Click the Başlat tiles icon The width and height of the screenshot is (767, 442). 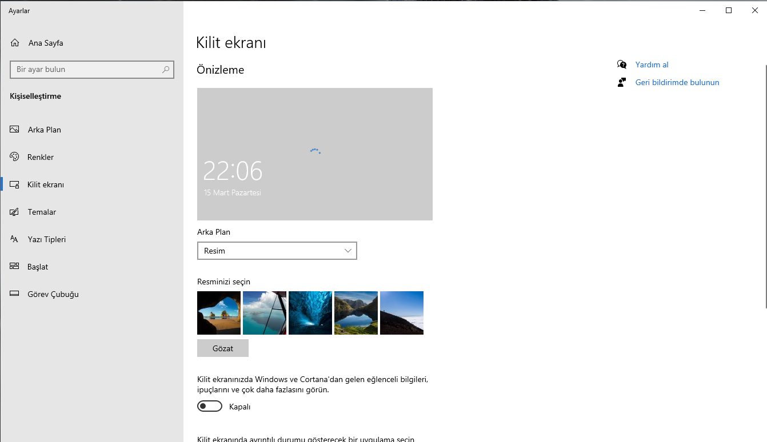[x=15, y=267]
